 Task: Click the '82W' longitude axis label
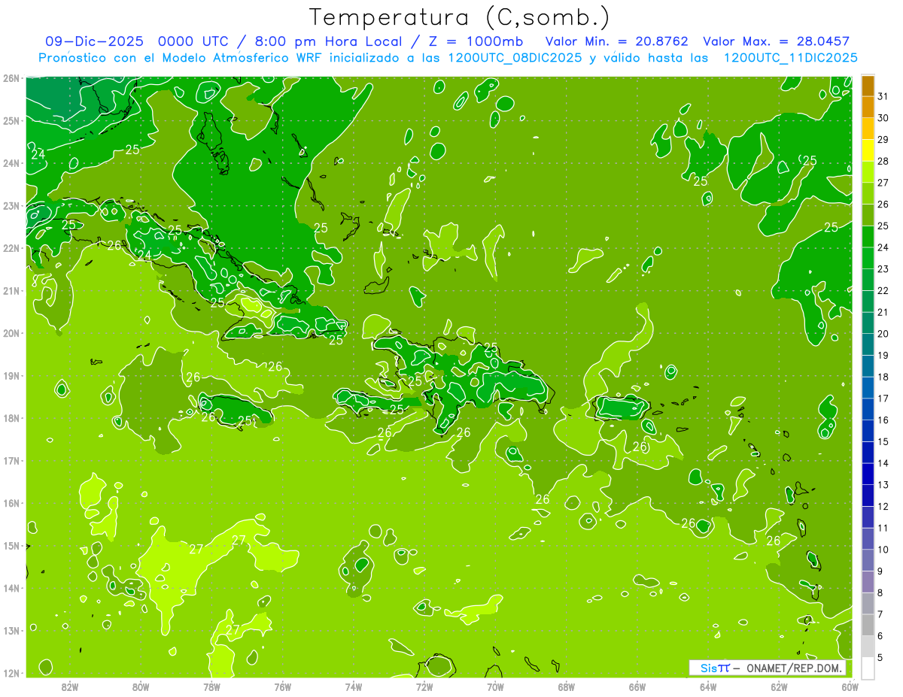click(x=69, y=686)
